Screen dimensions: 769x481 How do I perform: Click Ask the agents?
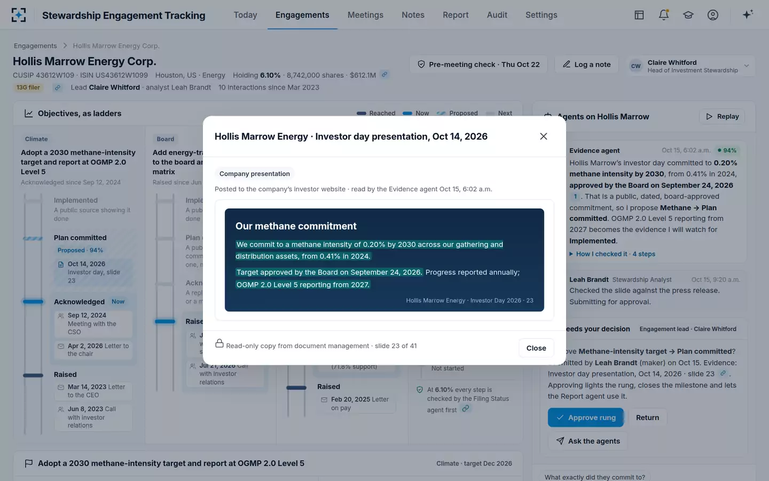[588, 441]
